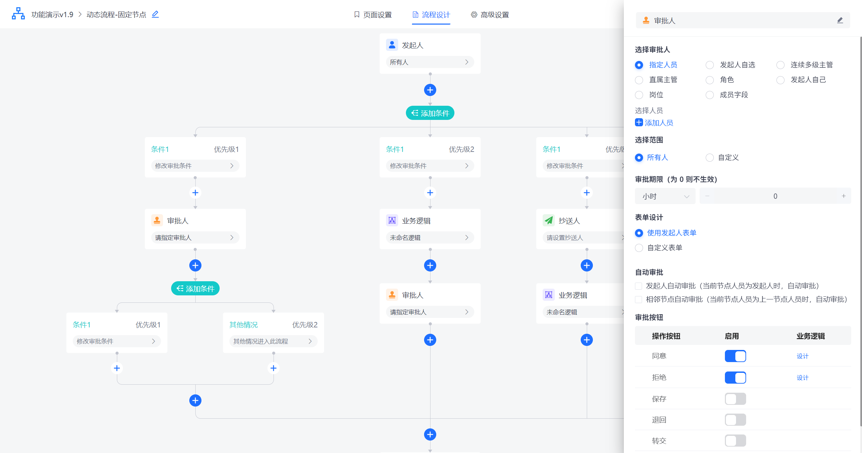Screen dimensions: 862x453
Task: Click edit pencil next to 动态流程-固定节点 title
Action: (155, 14)
